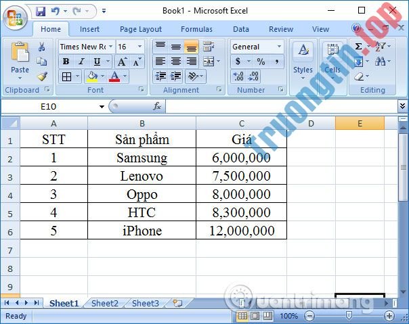This screenshot has height=324, width=409.
Task: Click the AutoSum sigma icon
Action: click(x=359, y=47)
